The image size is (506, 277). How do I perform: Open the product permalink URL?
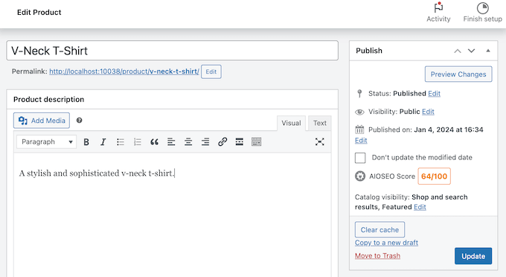point(124,71)
